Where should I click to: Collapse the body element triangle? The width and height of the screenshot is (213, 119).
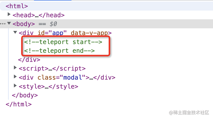click(x=9, y=23)
